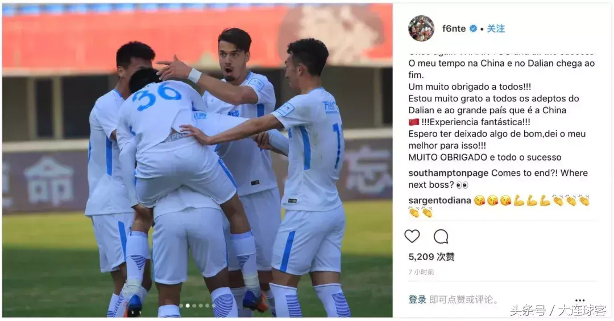Open comments via the speech bubble icon
The image size is (614, 321).
point(441,236)
